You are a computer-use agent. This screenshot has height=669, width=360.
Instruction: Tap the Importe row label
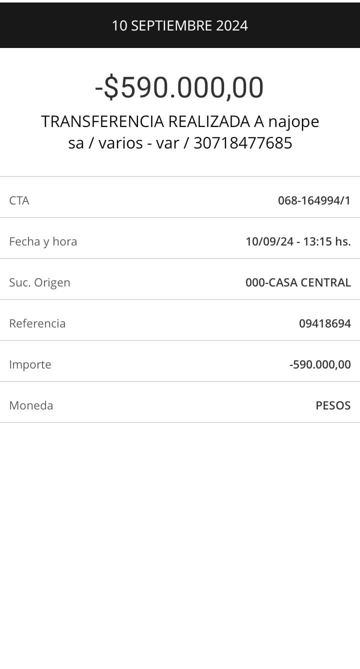coord(30,364)
